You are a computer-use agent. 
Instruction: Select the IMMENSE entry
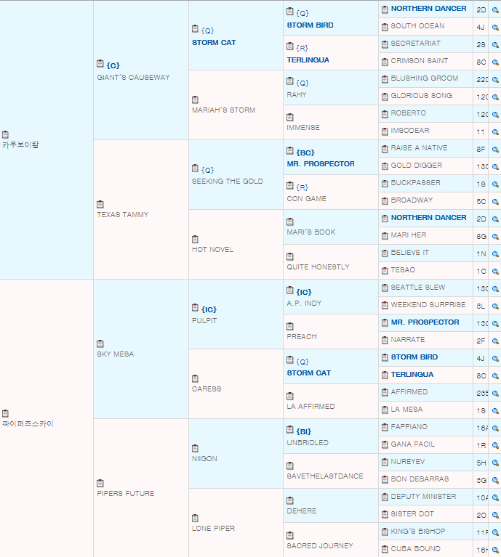point(303,128)
